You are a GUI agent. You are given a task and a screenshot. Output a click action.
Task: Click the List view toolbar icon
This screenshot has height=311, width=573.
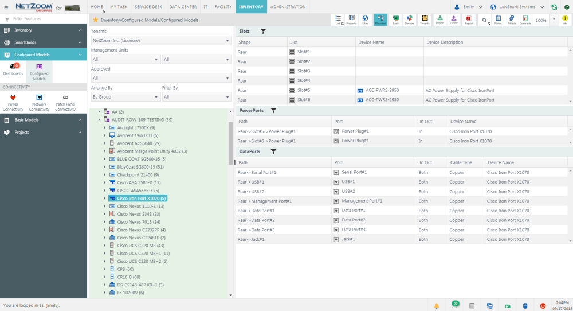click(x=339, y=20)
